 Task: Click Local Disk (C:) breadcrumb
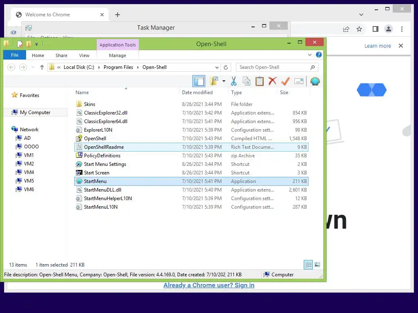coord(79,67)
